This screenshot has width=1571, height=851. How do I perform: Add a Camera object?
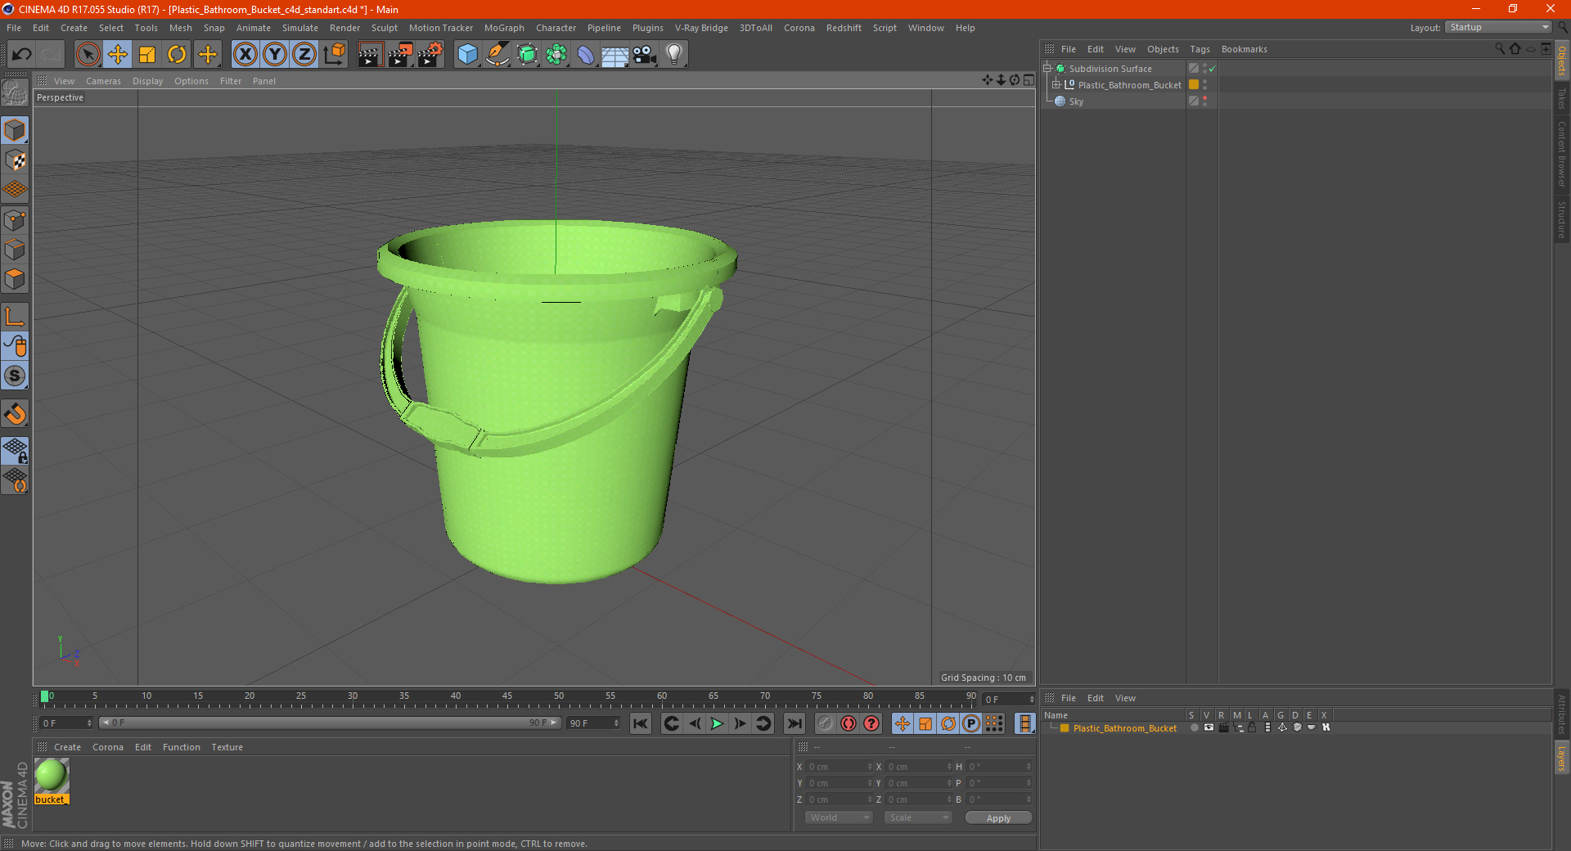[645, 55]
